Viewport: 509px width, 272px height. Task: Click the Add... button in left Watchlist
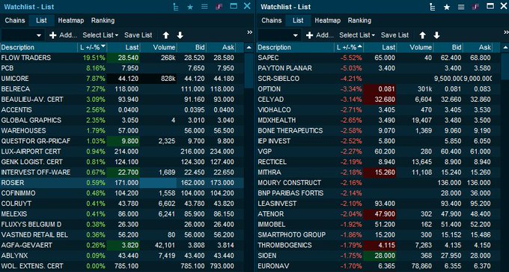pos(63,35)
